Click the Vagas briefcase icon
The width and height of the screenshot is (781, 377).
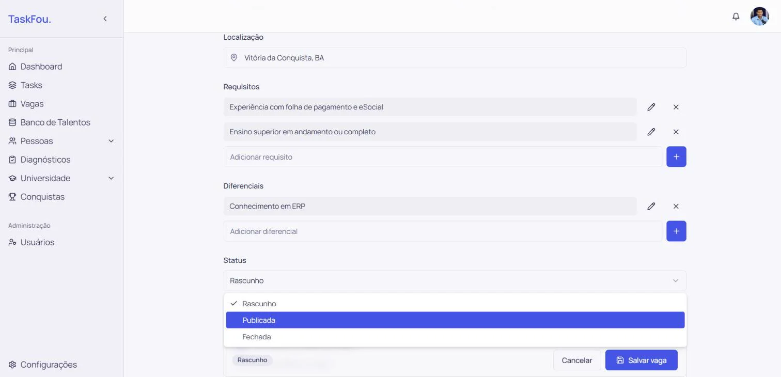tap(12, 104)
